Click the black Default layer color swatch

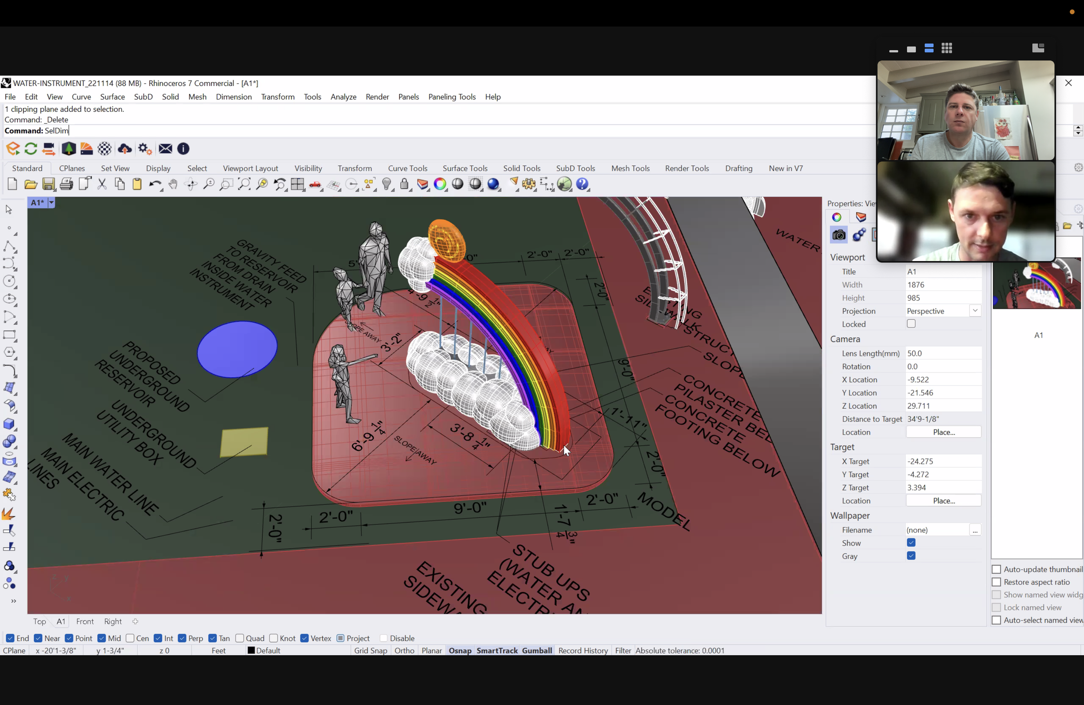tap(251, 650)
